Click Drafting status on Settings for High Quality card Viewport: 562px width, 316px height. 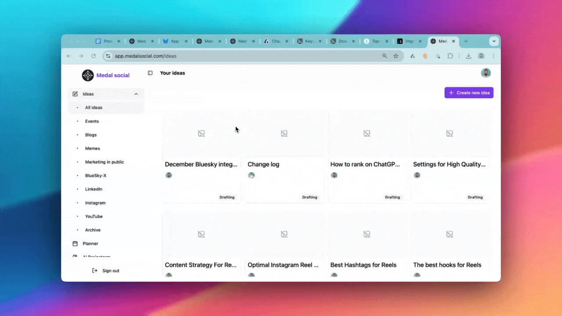(x=475, y=197)
